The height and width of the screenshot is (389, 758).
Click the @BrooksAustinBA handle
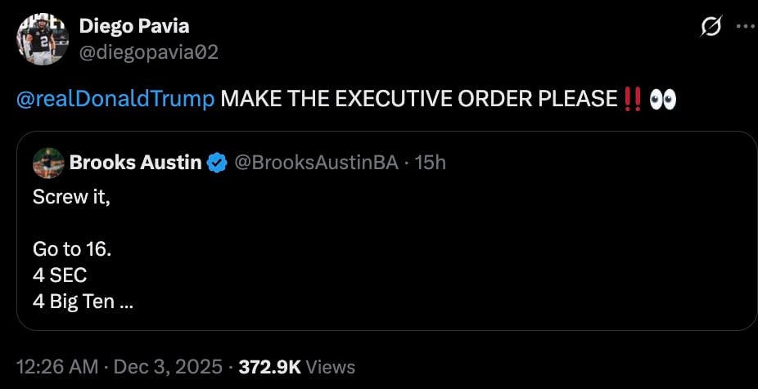coord(316,163)
